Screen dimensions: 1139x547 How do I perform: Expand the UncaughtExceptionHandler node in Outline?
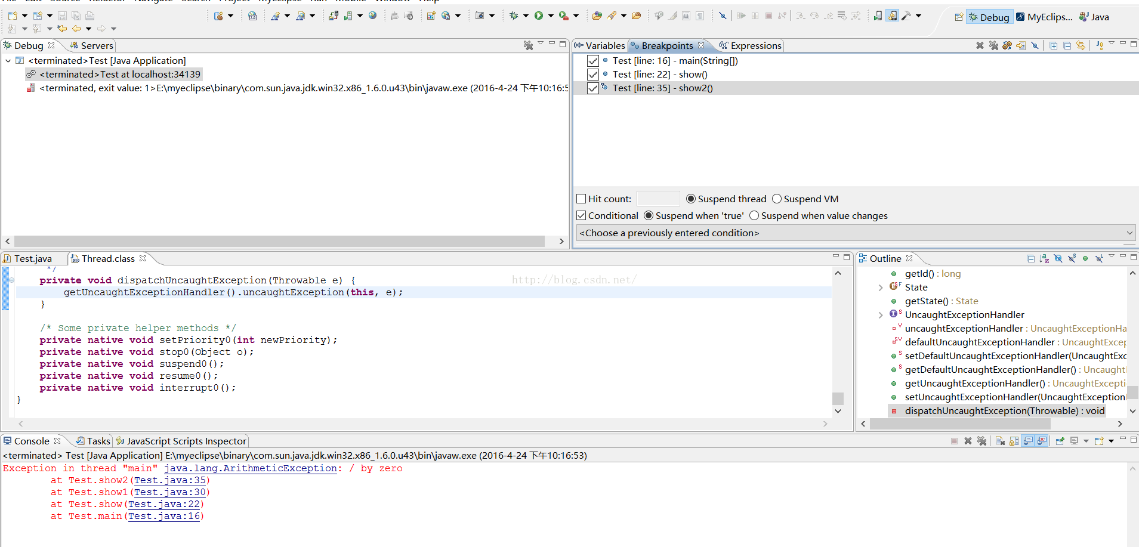pos(881,315)
